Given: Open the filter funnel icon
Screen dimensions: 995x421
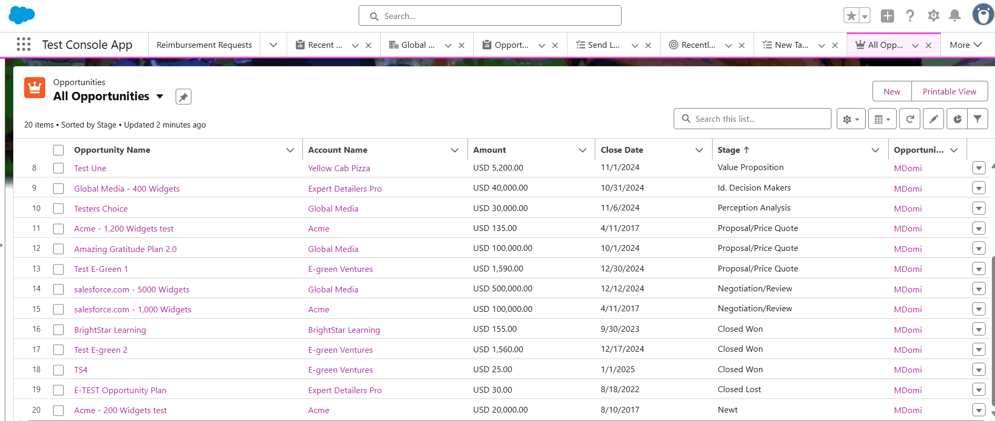Looking at the screenshot, I should coord(977,119).
